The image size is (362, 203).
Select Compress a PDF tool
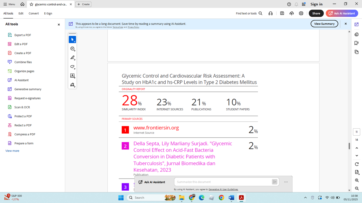[x=25, y=134]
